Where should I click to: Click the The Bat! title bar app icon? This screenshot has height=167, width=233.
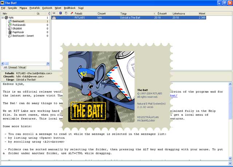(x=2, y=3)
